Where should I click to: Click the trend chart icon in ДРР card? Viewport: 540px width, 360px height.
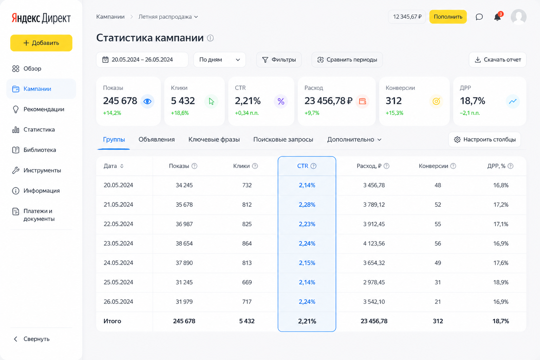click(x=513, y=101)
